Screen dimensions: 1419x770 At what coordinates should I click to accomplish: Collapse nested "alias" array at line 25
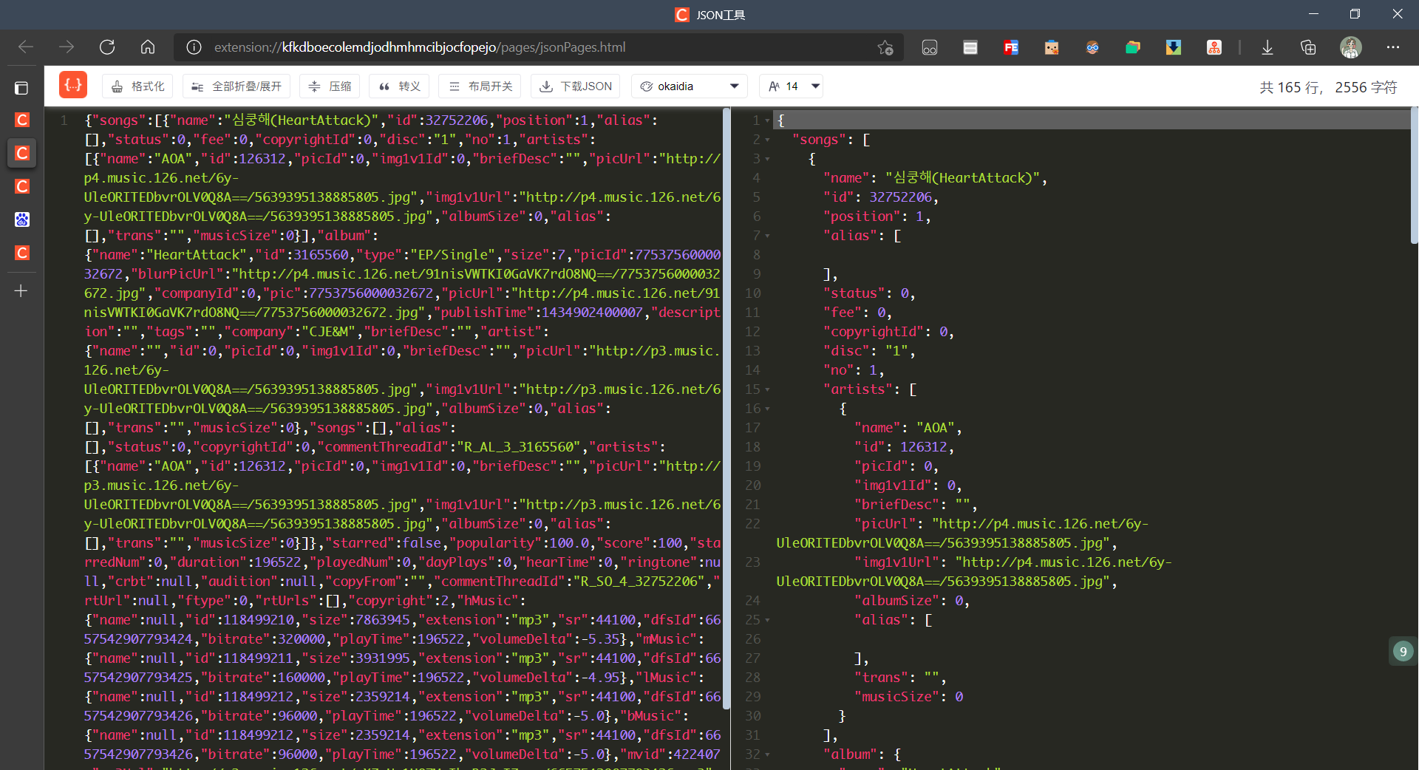pyautogui.click(x=767, y=620)
